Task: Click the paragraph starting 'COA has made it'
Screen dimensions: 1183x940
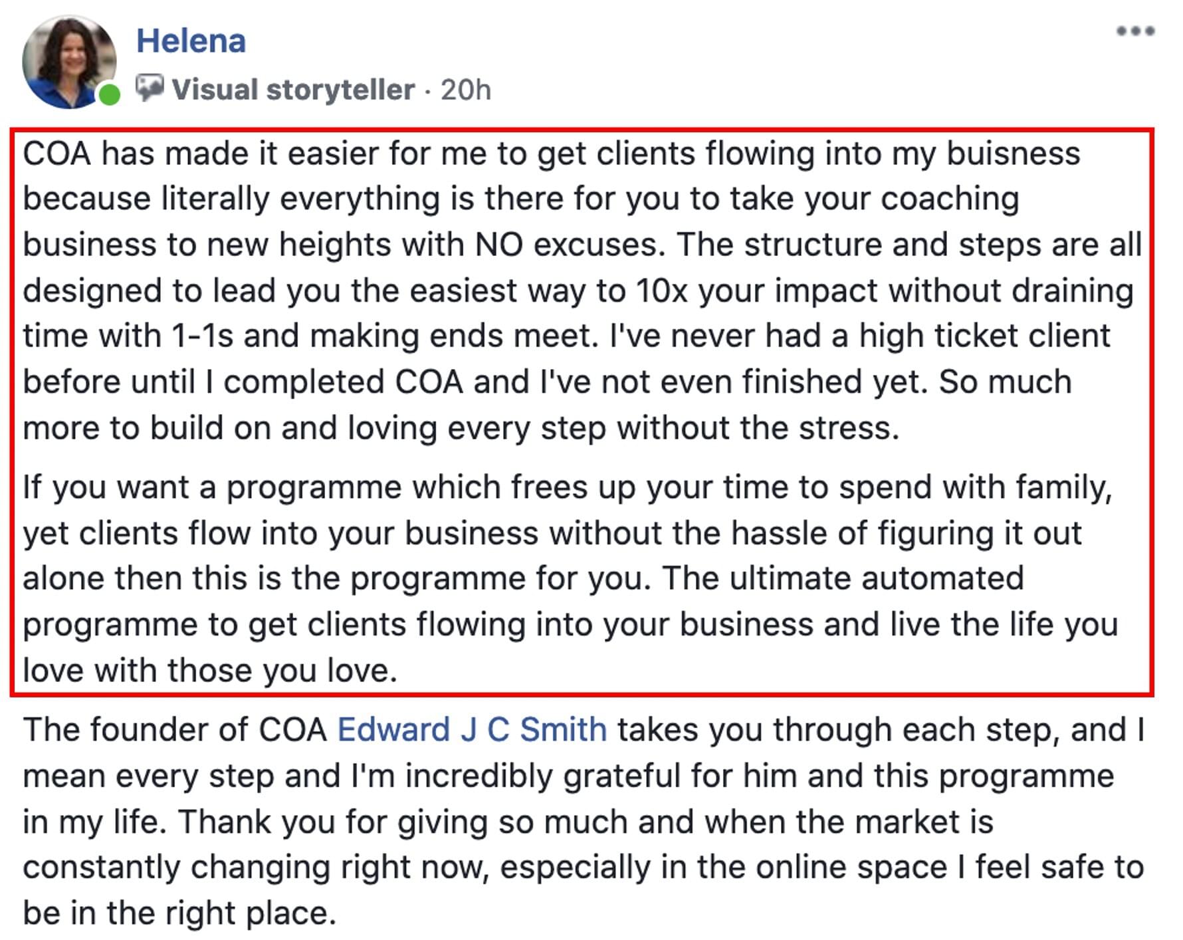Action: (582, 291)
